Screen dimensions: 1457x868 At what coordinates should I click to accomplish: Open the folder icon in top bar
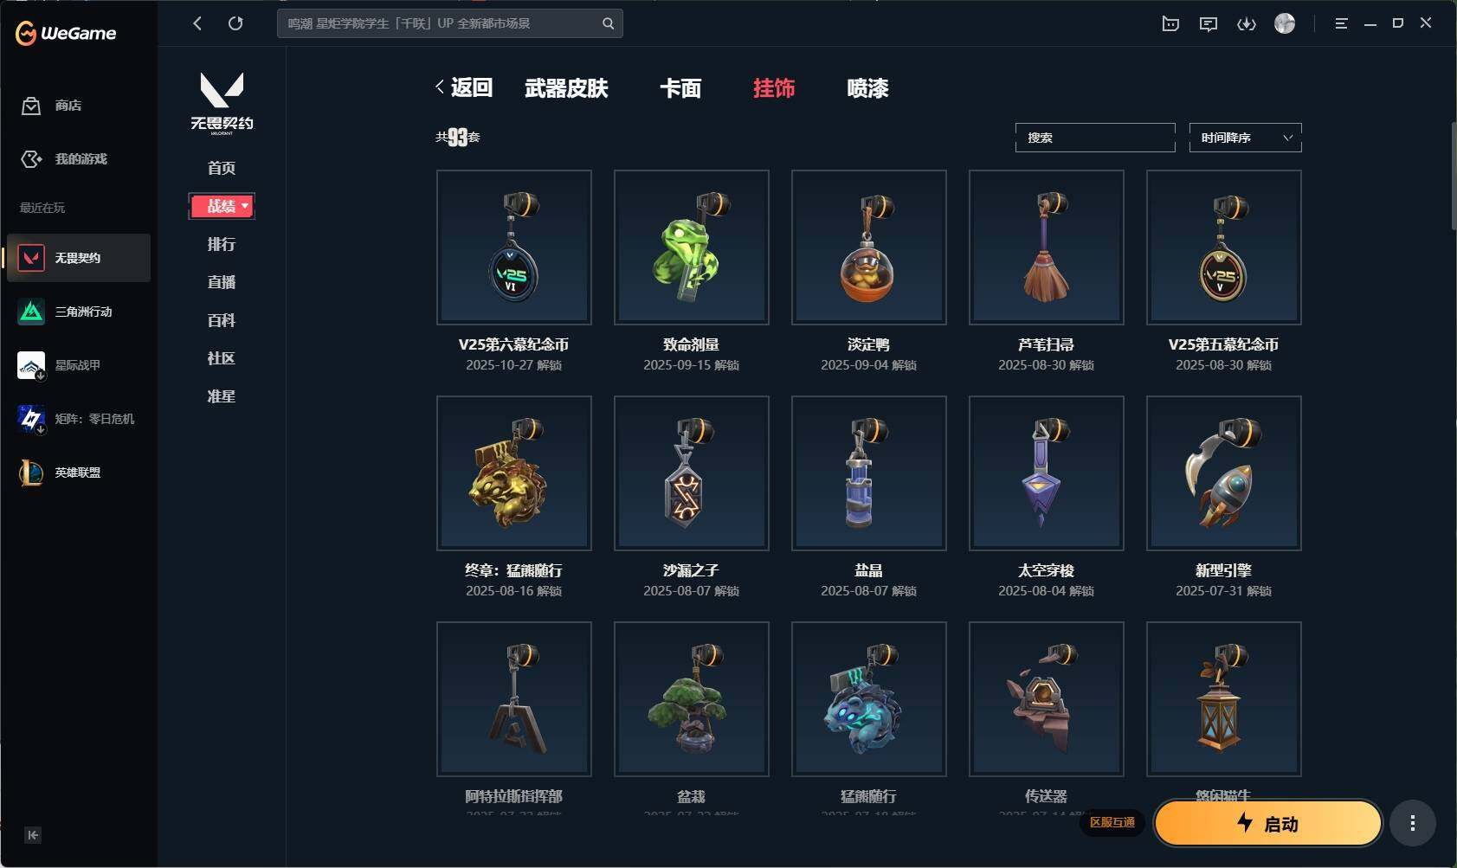(1170, 23)
